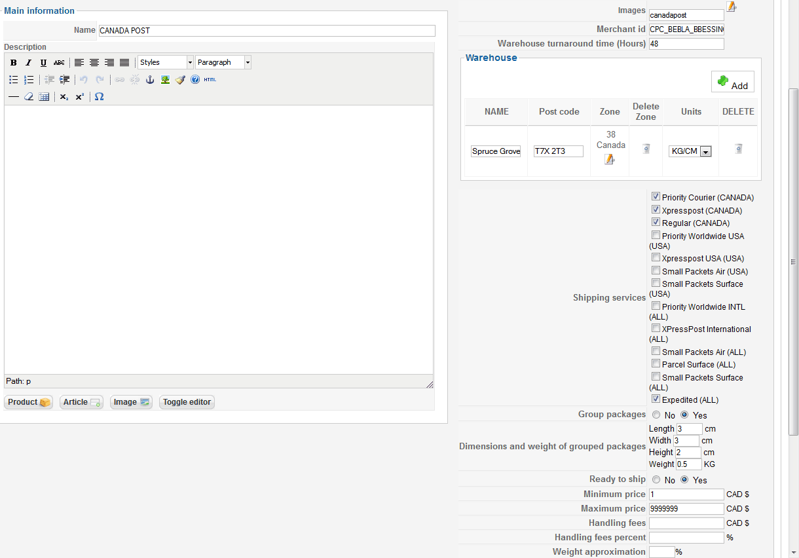Remove formatting with eraser icon
This screenshot has height=558, width=799.
point(29,96)
